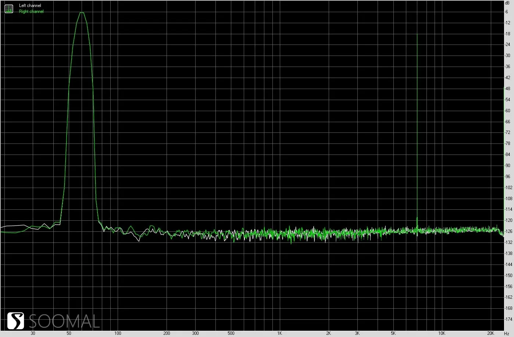
Task: Click the '1K' frequency axis label
Action: pyautogui.click(x=279, y=333)
